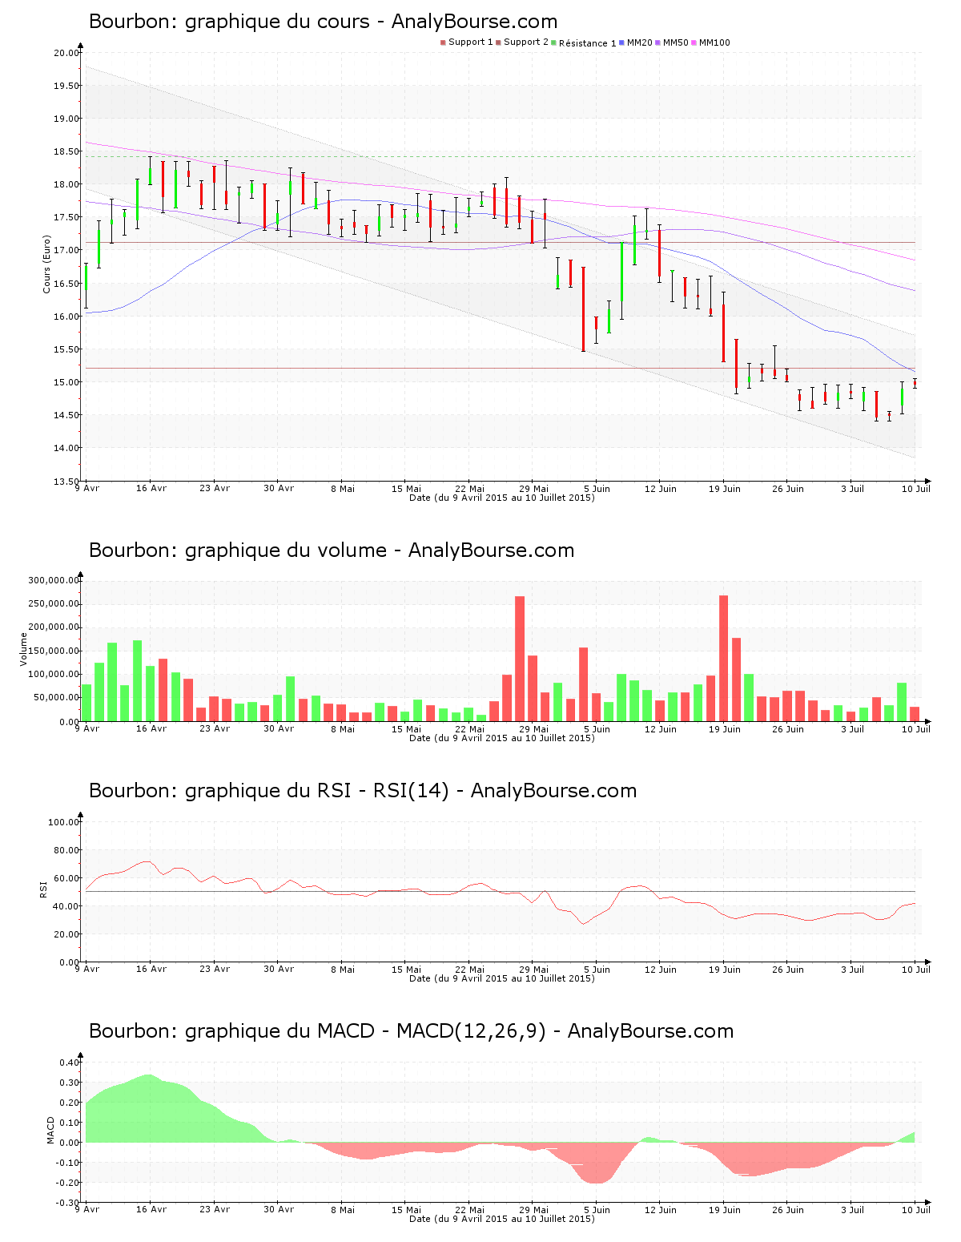Click the 20.00 value on RSI axis

[67, 934]
